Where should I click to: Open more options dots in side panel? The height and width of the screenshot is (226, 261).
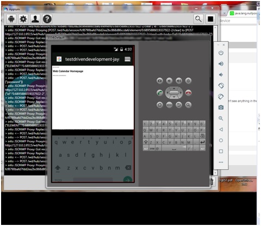pos(221,162)
